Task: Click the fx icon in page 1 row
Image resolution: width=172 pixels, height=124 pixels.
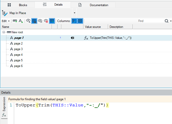Action: [x=86, y=38]
